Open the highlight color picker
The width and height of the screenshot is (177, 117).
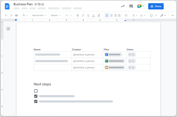point(99,15)
